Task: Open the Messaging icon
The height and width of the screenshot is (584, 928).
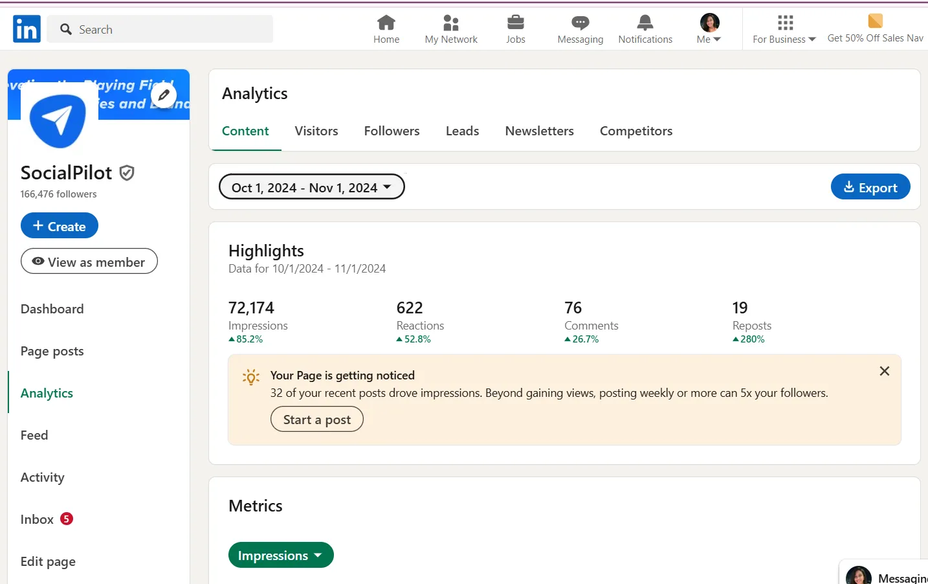Action: [580, 30]
